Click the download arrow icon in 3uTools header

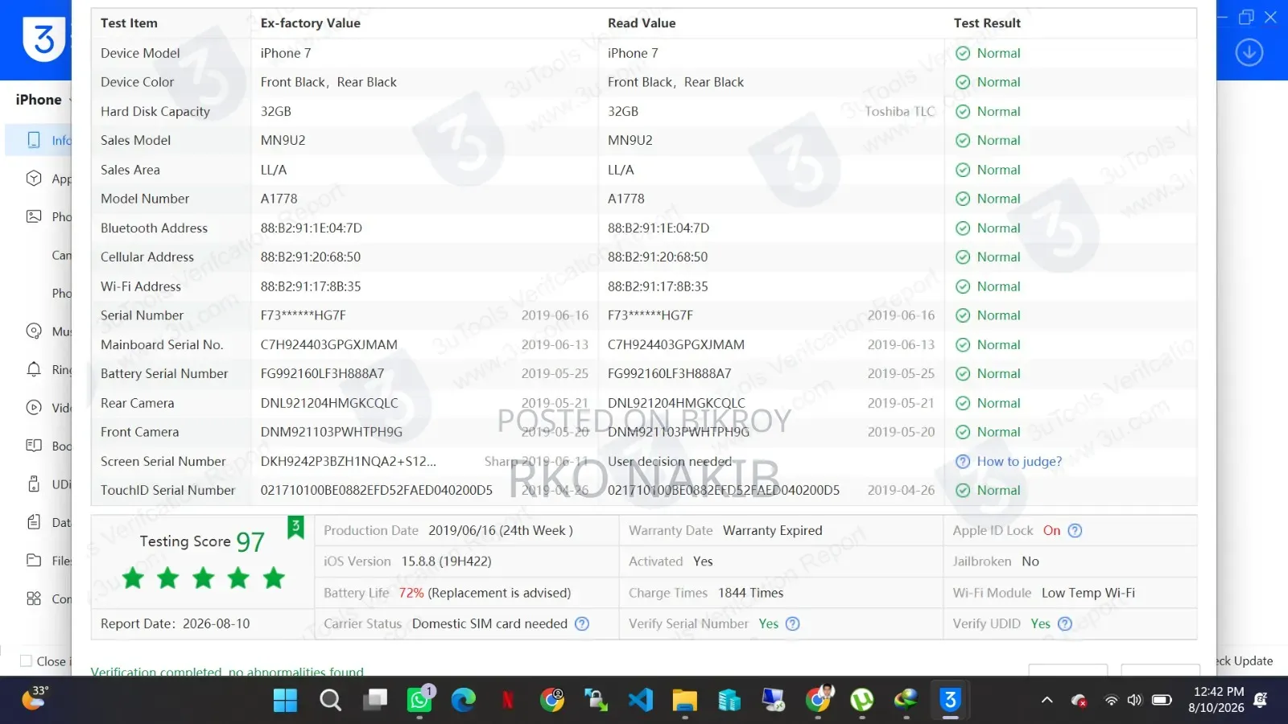[x=1249, y=53]
